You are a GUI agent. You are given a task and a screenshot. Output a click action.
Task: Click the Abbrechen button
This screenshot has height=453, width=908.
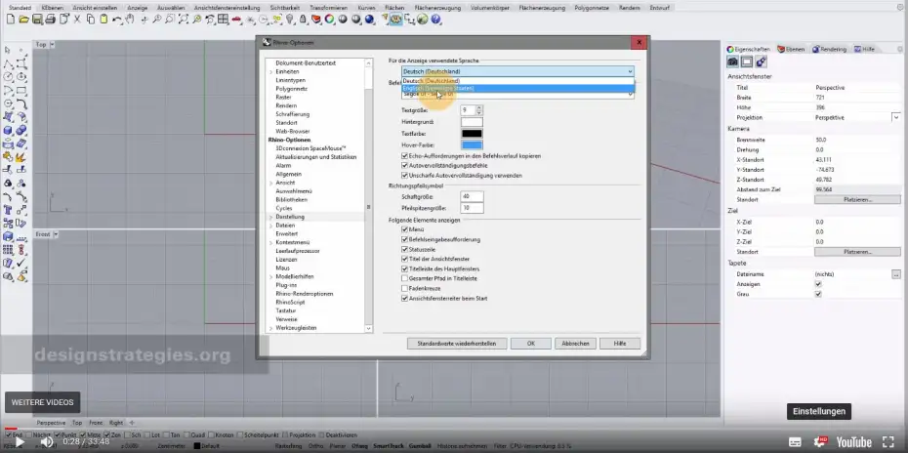tap(576, 344)
